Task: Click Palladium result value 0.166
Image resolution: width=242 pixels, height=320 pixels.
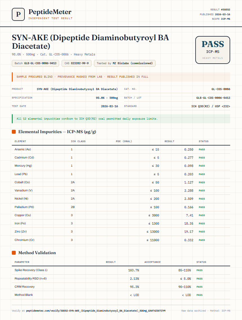Action: (x=189, y=207)
